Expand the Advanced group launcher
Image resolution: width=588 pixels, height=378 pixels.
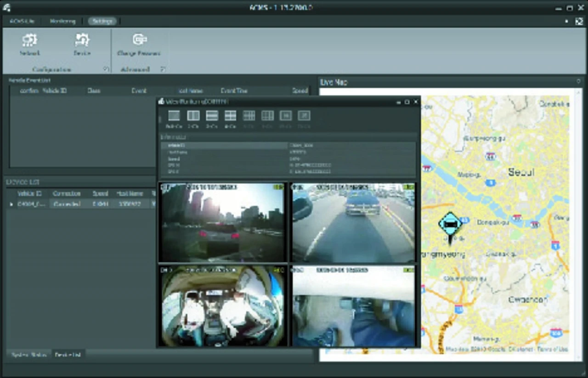pyautogui.click(x=163, y=69)
